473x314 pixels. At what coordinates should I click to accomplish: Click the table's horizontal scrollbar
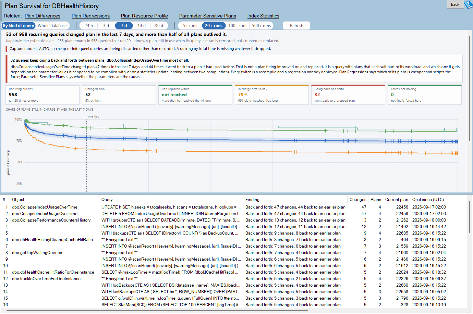coord(157,311)
